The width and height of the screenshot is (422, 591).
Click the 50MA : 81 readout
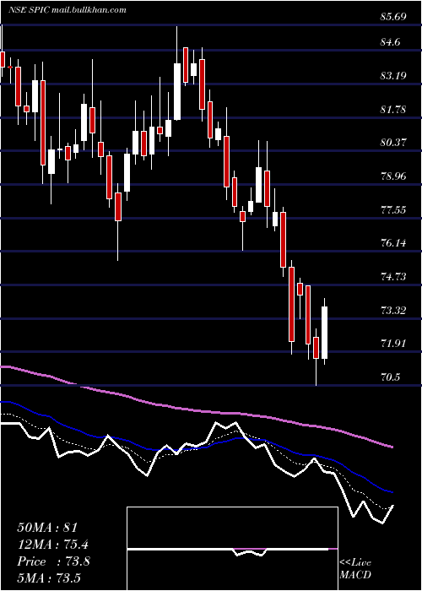pos(47,528)
